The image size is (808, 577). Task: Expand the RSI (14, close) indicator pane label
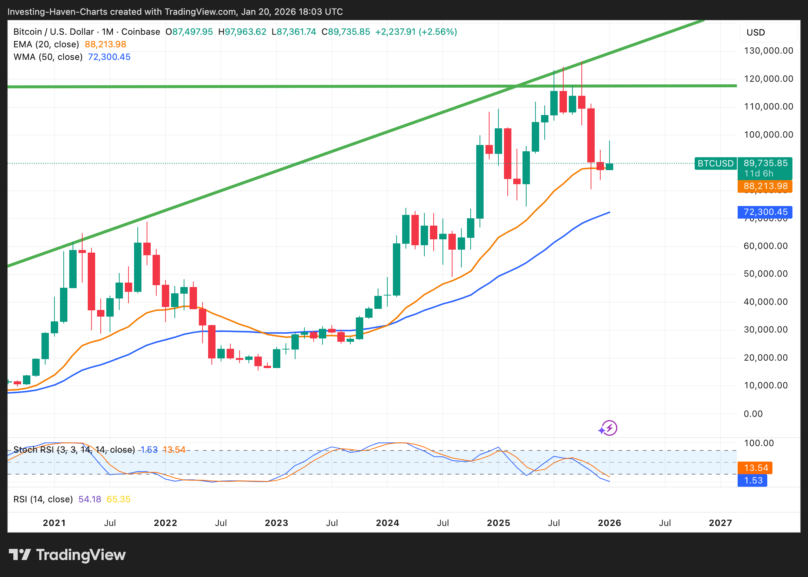click(x=43, y=499)
